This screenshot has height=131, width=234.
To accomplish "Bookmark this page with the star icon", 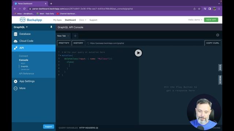I will point(199,9).
